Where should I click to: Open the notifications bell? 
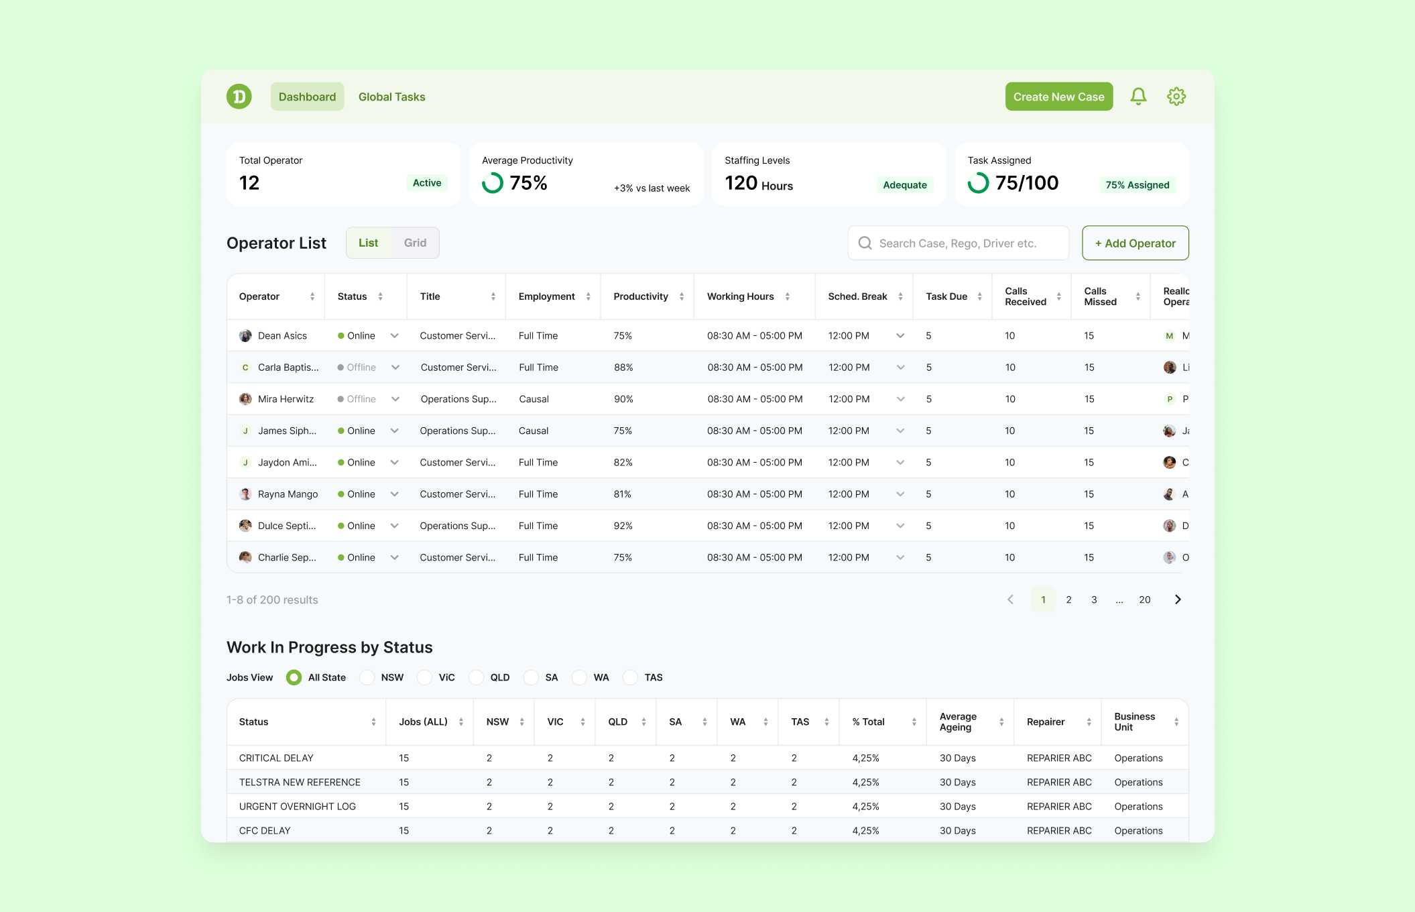[x=1138, y=97]
